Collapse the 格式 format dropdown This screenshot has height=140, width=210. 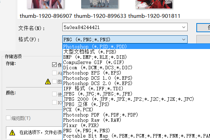pos(183,39)
